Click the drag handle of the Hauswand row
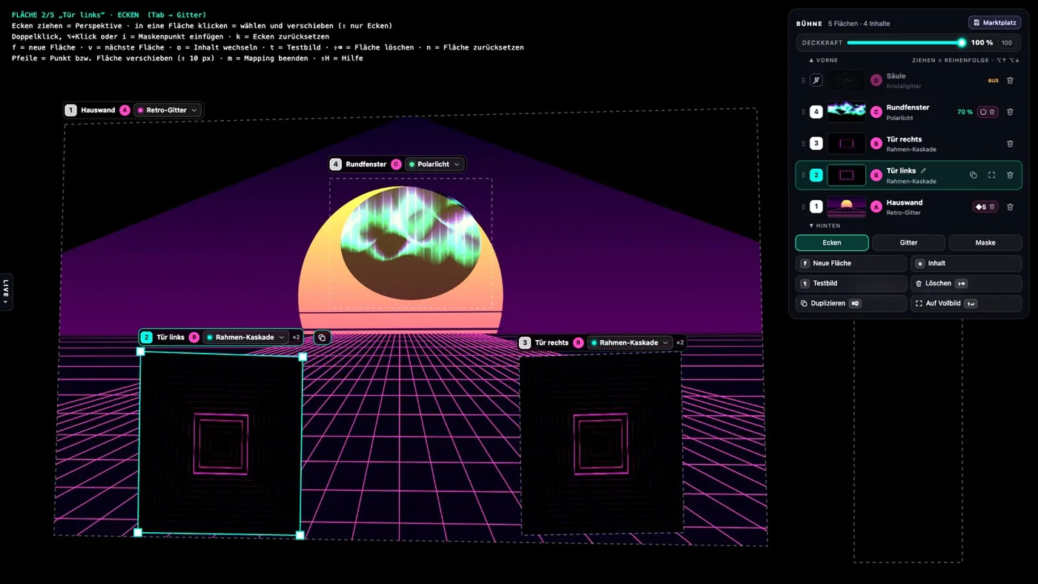Image resolution: width=1038 pixels, height=584 pixels. 803,207
